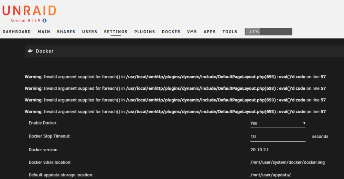Screen dimensions: 344x179
Task: Open the VMs page
Action: (x=192, y=32)
